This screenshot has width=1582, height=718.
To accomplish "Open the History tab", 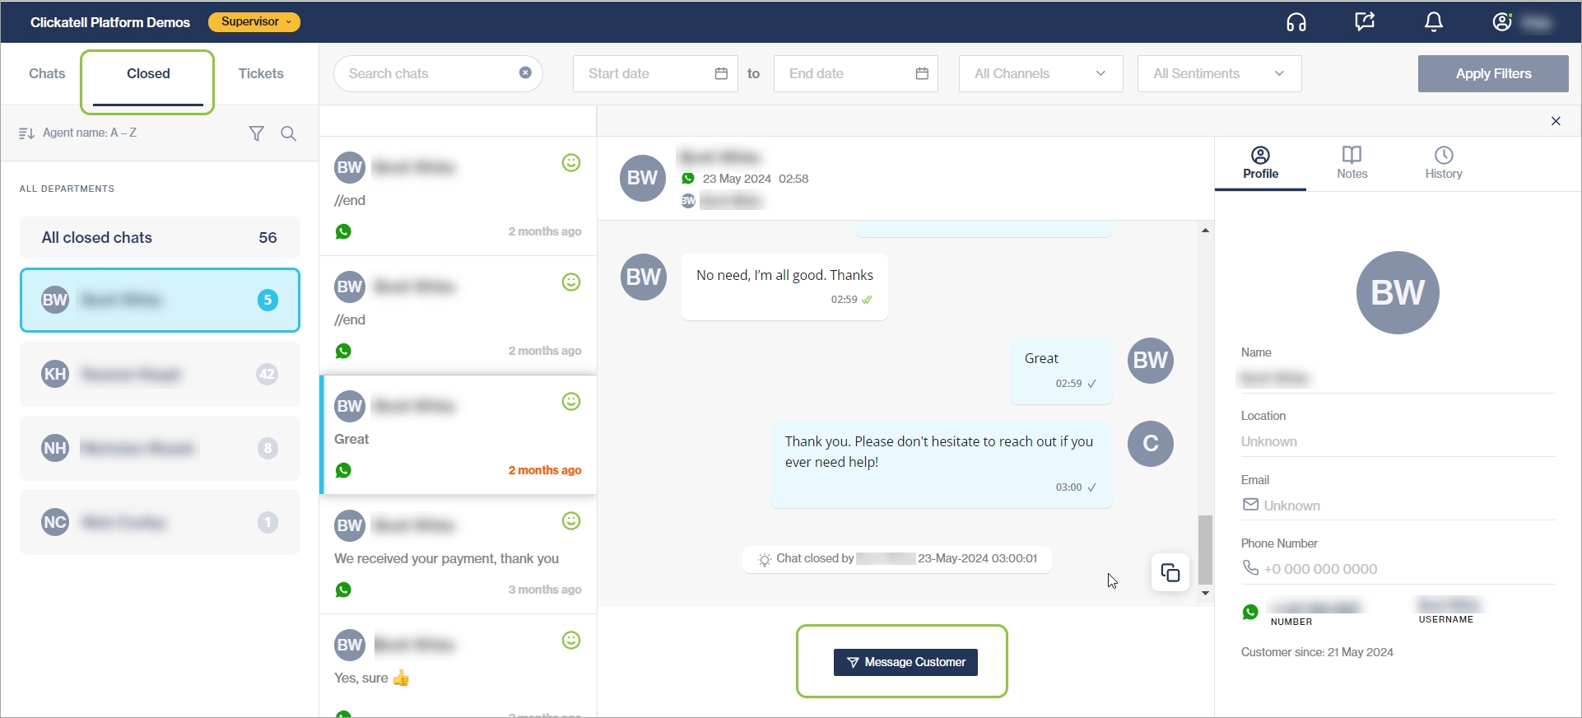I will click(1443, 162).
